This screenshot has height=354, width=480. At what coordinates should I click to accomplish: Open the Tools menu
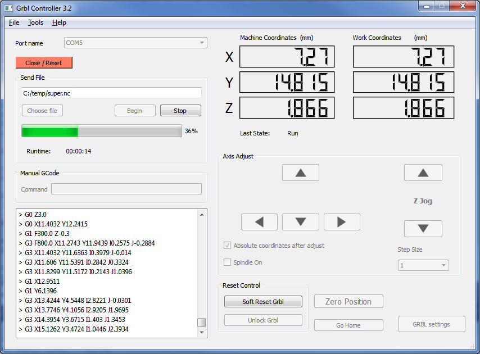tap(35, 22)
